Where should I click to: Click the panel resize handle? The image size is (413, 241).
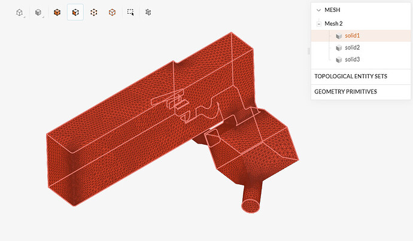click(309, 51)
